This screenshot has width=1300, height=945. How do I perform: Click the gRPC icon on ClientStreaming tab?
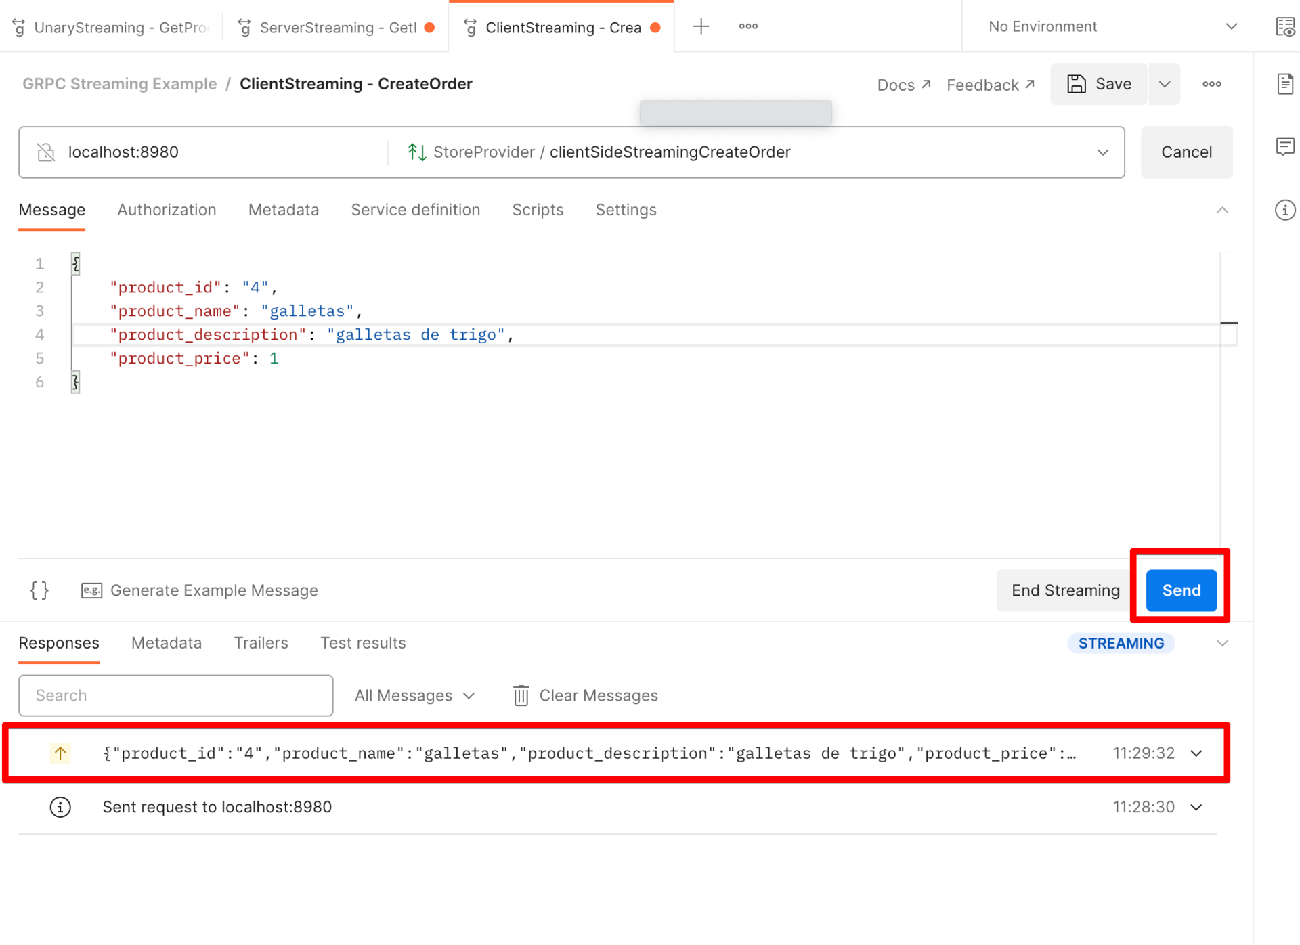(470, 27)
